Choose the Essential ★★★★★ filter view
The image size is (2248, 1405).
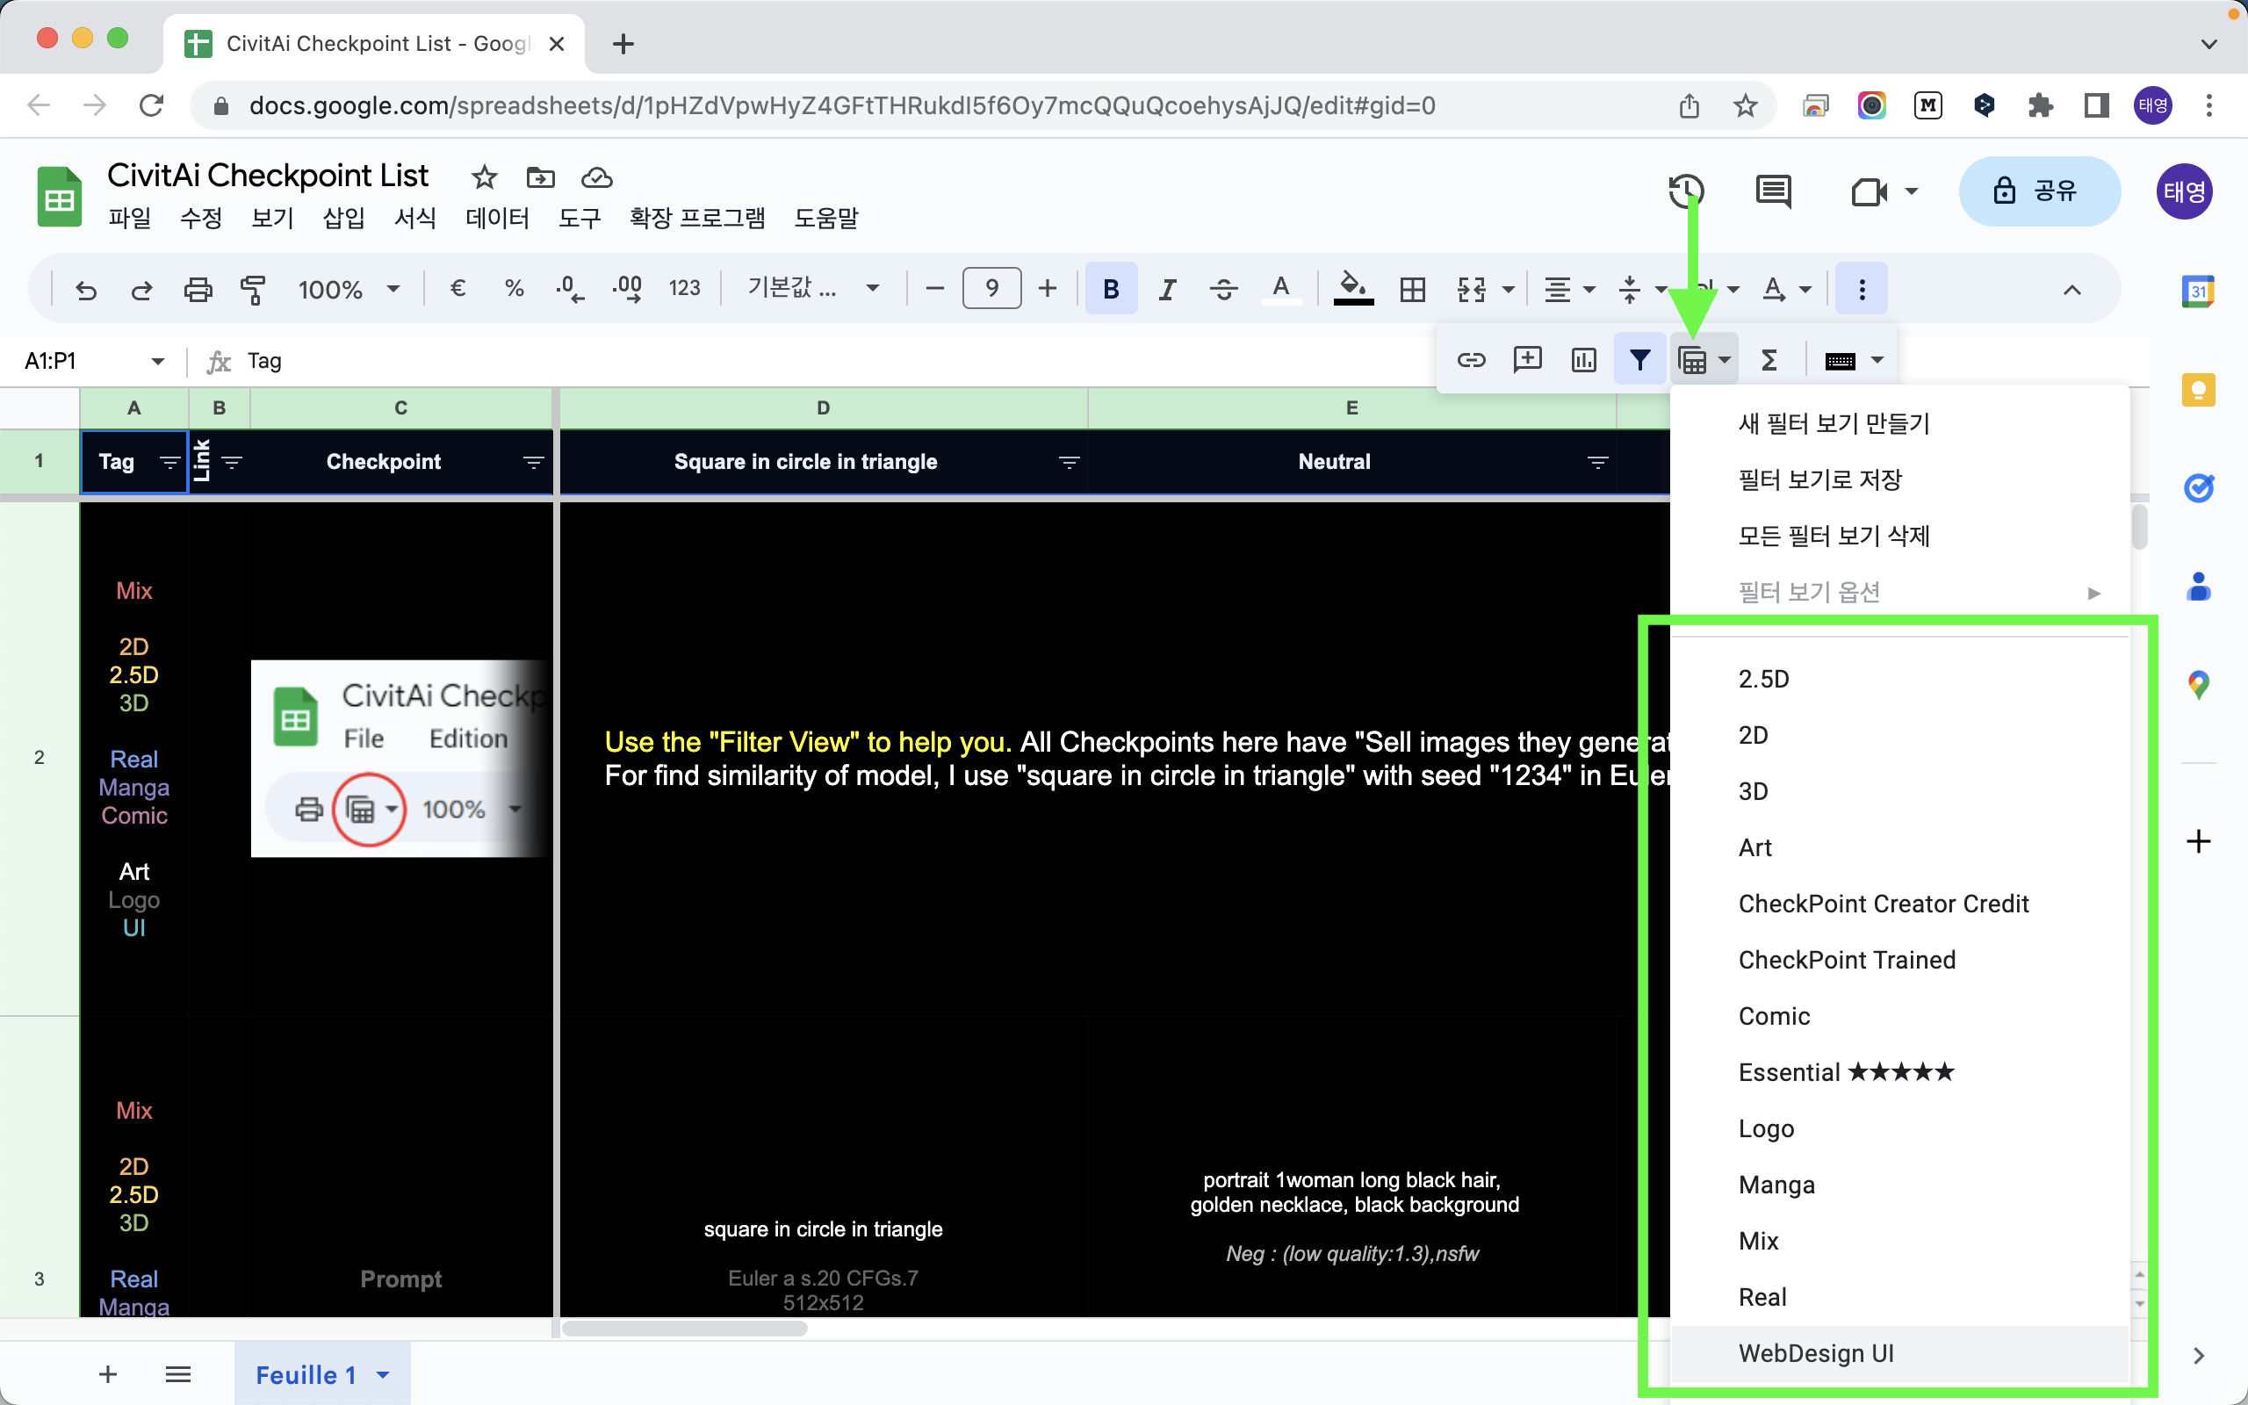pos(1899,1072)
